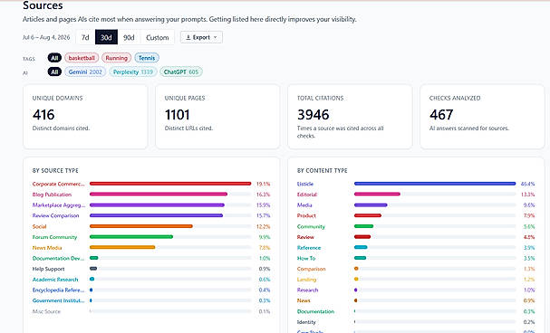Click the green Forum Community bar
Image resolution: width=550 pixels, height=333 pixels.
[131, 237]
